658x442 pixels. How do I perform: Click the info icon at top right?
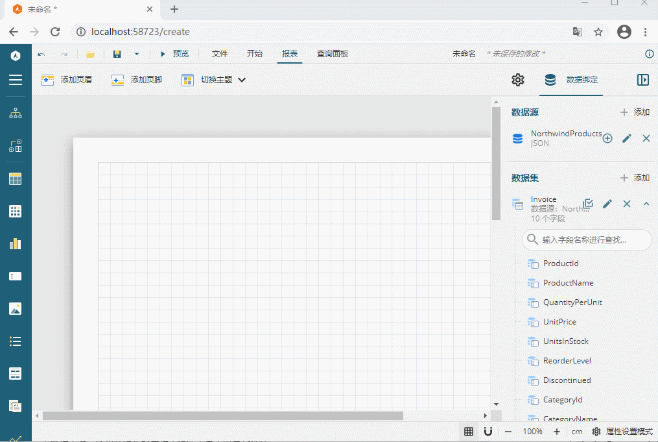649,54
